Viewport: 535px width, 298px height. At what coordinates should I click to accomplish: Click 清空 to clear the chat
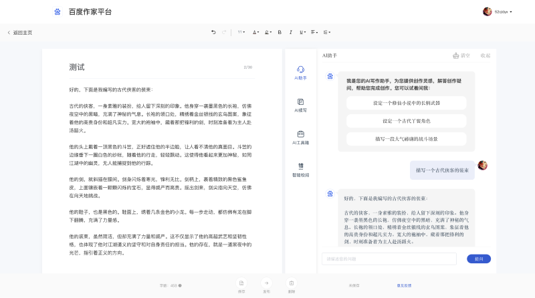tap(461, 55)
